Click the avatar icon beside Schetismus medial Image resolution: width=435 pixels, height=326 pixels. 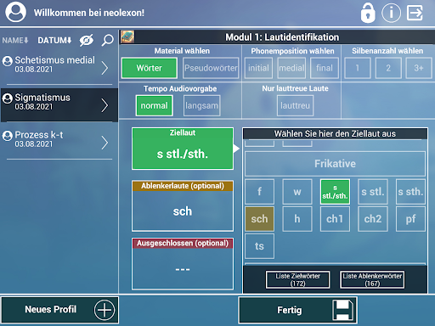pos(8,61)
